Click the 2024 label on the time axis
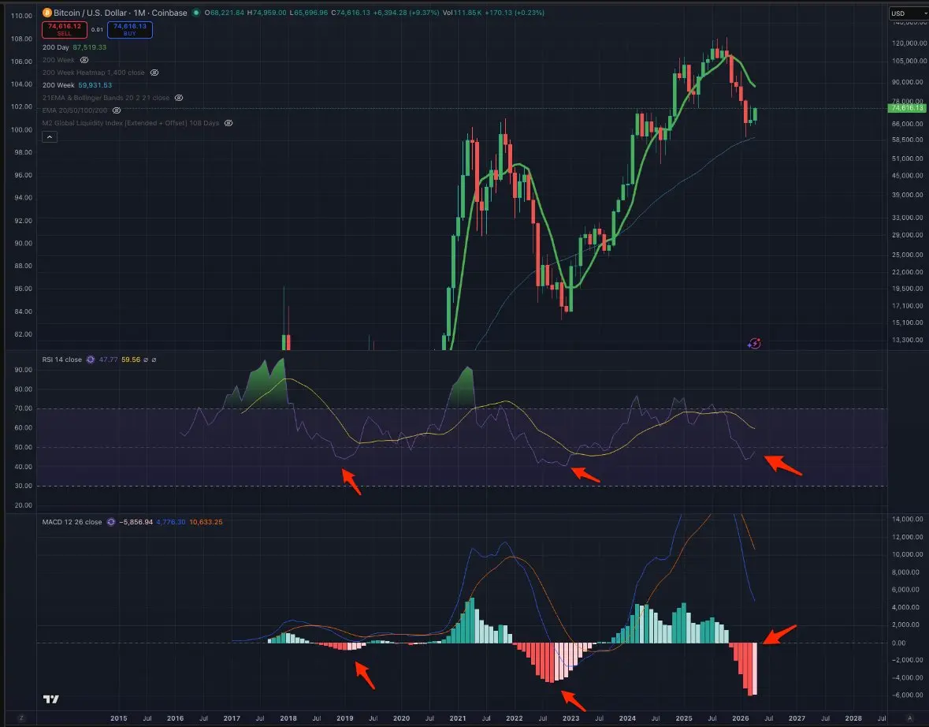The width and height of the screenshot is (929, 727). click(x=627, y=718)
